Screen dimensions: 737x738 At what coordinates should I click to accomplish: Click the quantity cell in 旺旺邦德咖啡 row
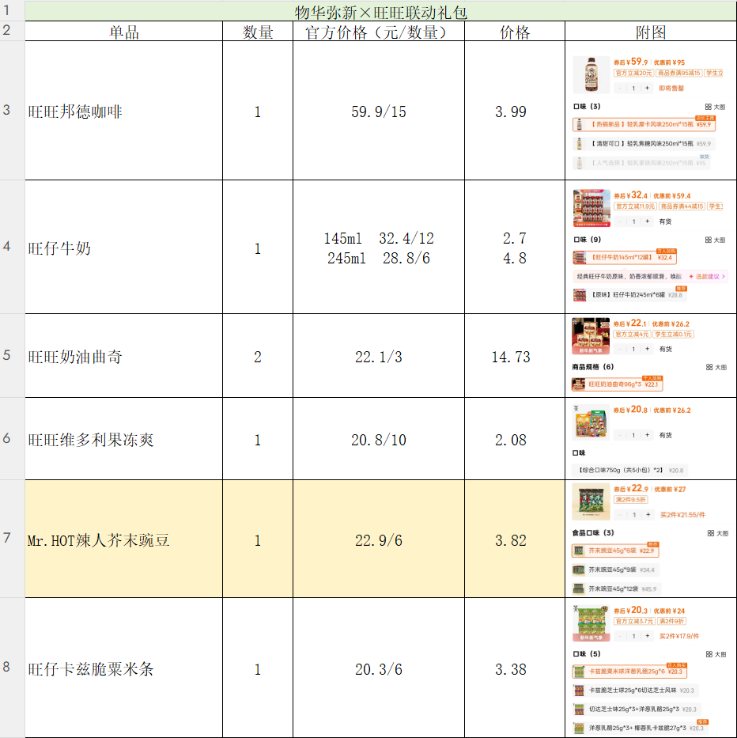(x=258, y=111)
